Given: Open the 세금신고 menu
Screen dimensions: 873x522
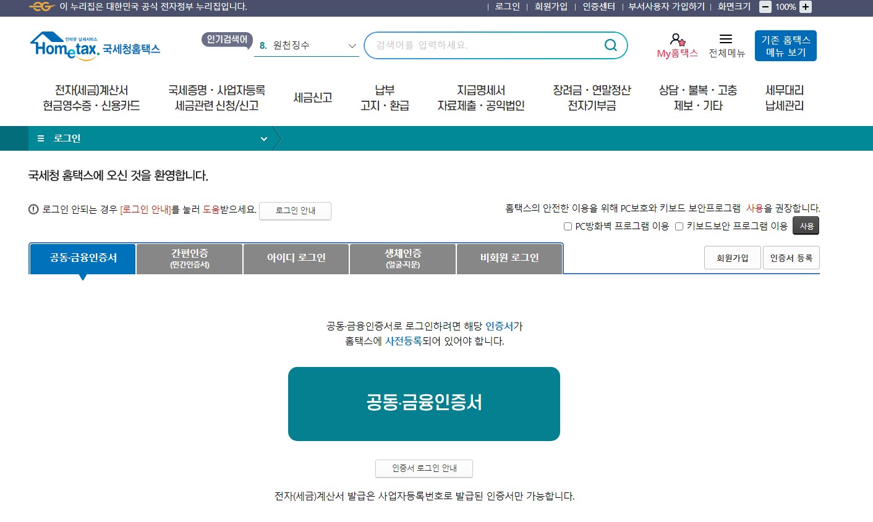Looking at the screenshot, I should (x=313, y=98).
